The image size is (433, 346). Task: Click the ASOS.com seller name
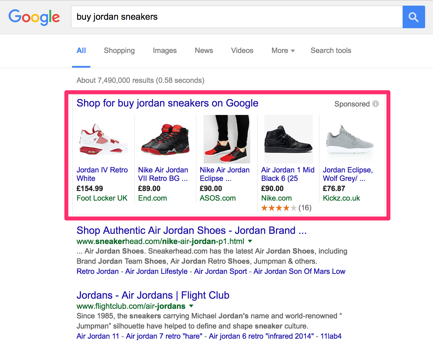click(218, 198)
